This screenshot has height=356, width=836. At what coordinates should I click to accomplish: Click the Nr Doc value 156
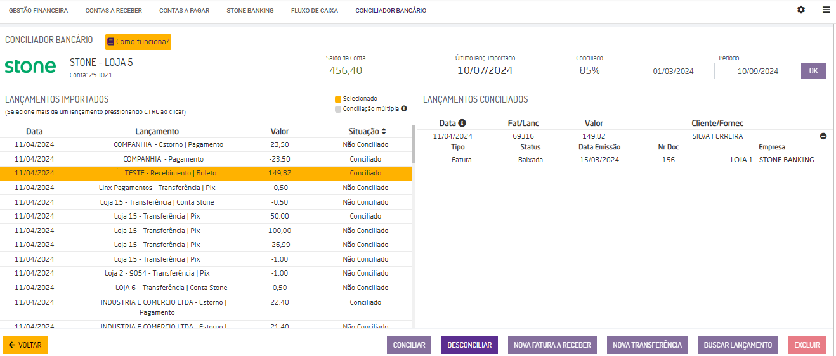668,160
